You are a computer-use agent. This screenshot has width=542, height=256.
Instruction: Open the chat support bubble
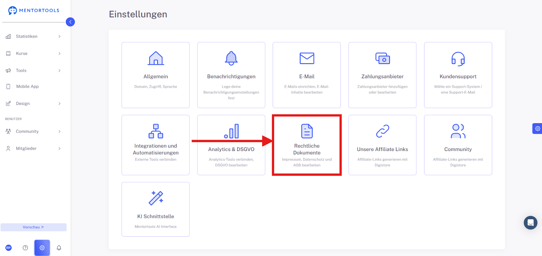click(x=530, y=223)
